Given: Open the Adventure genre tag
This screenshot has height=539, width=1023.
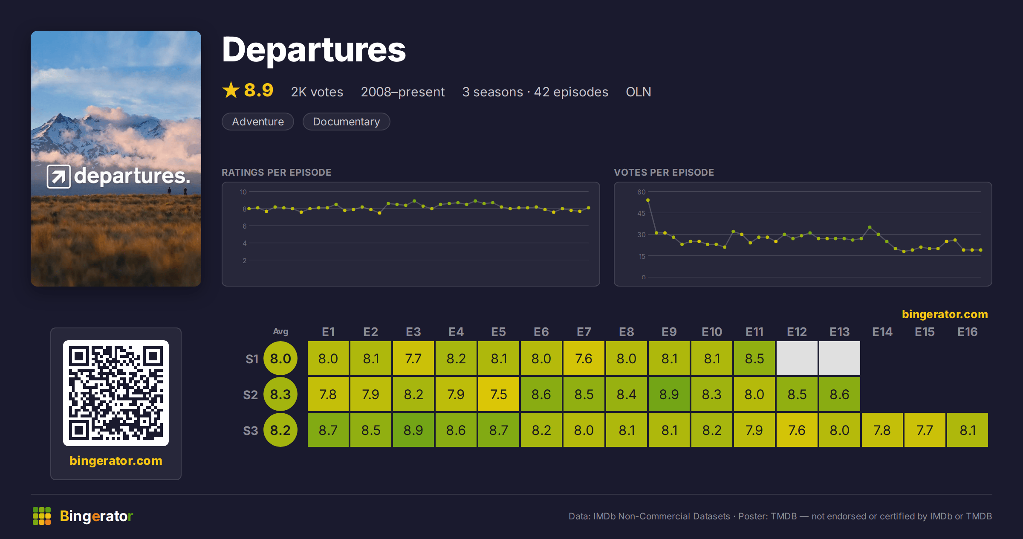Looking at the screenshot, I should [x=258, y=122].
